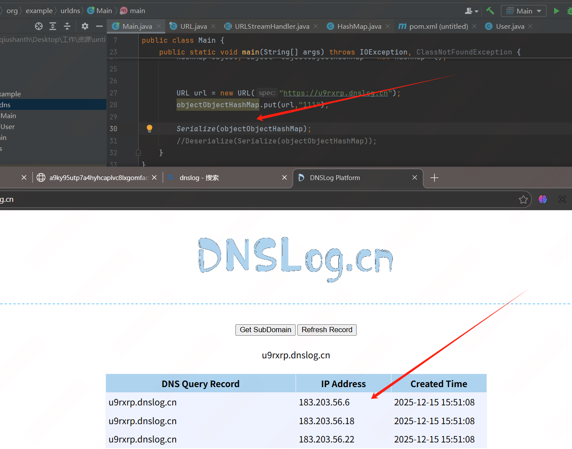Screen dimensions: 572x449
Task: Select the urldns breadcrumb
Action: coord(70,11)
